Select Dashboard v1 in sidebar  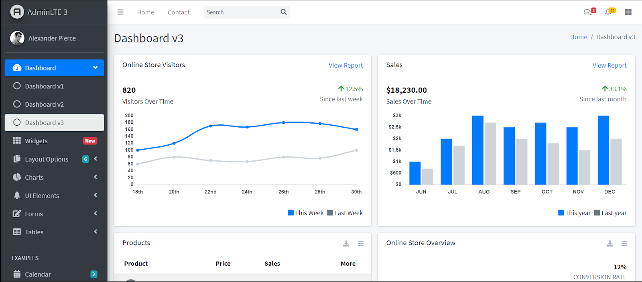click(54, 86)
